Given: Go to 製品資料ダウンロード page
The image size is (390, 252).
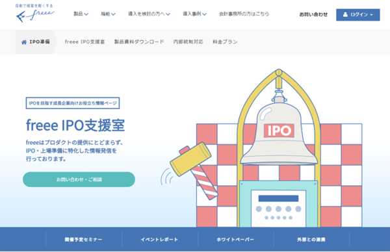Looking at the screenshot, I should click(x=139, y=42).
